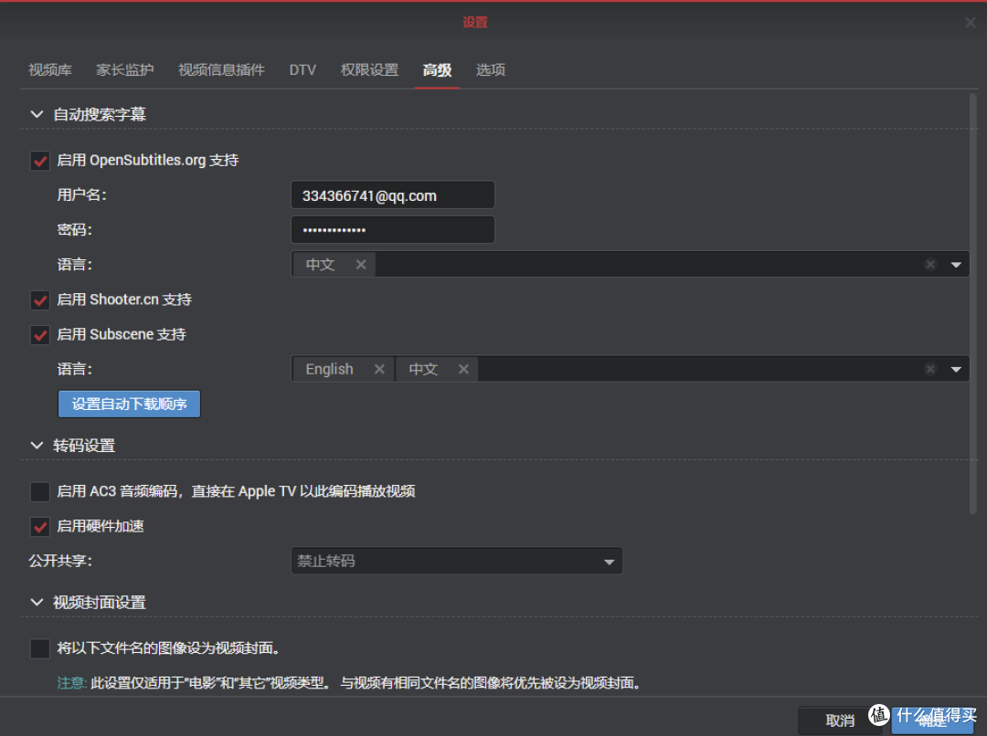Image resolution: width=987 pixels, height=736 pixels.
Task: Enable AC3 audio encoding for Apple TV
Action: [40, 492]
